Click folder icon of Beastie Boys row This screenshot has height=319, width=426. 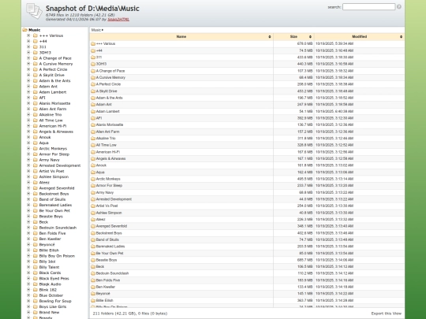pyautogui.click(x=93, y=260)
